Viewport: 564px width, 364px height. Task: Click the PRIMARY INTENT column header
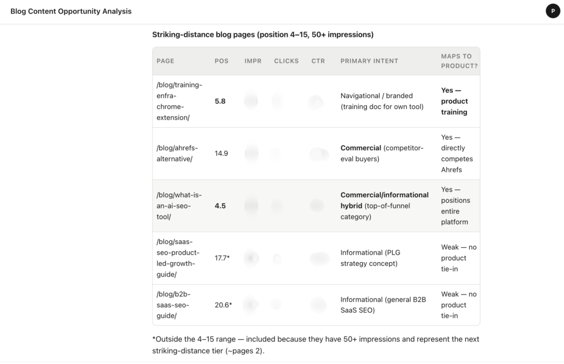pos(370,61)
